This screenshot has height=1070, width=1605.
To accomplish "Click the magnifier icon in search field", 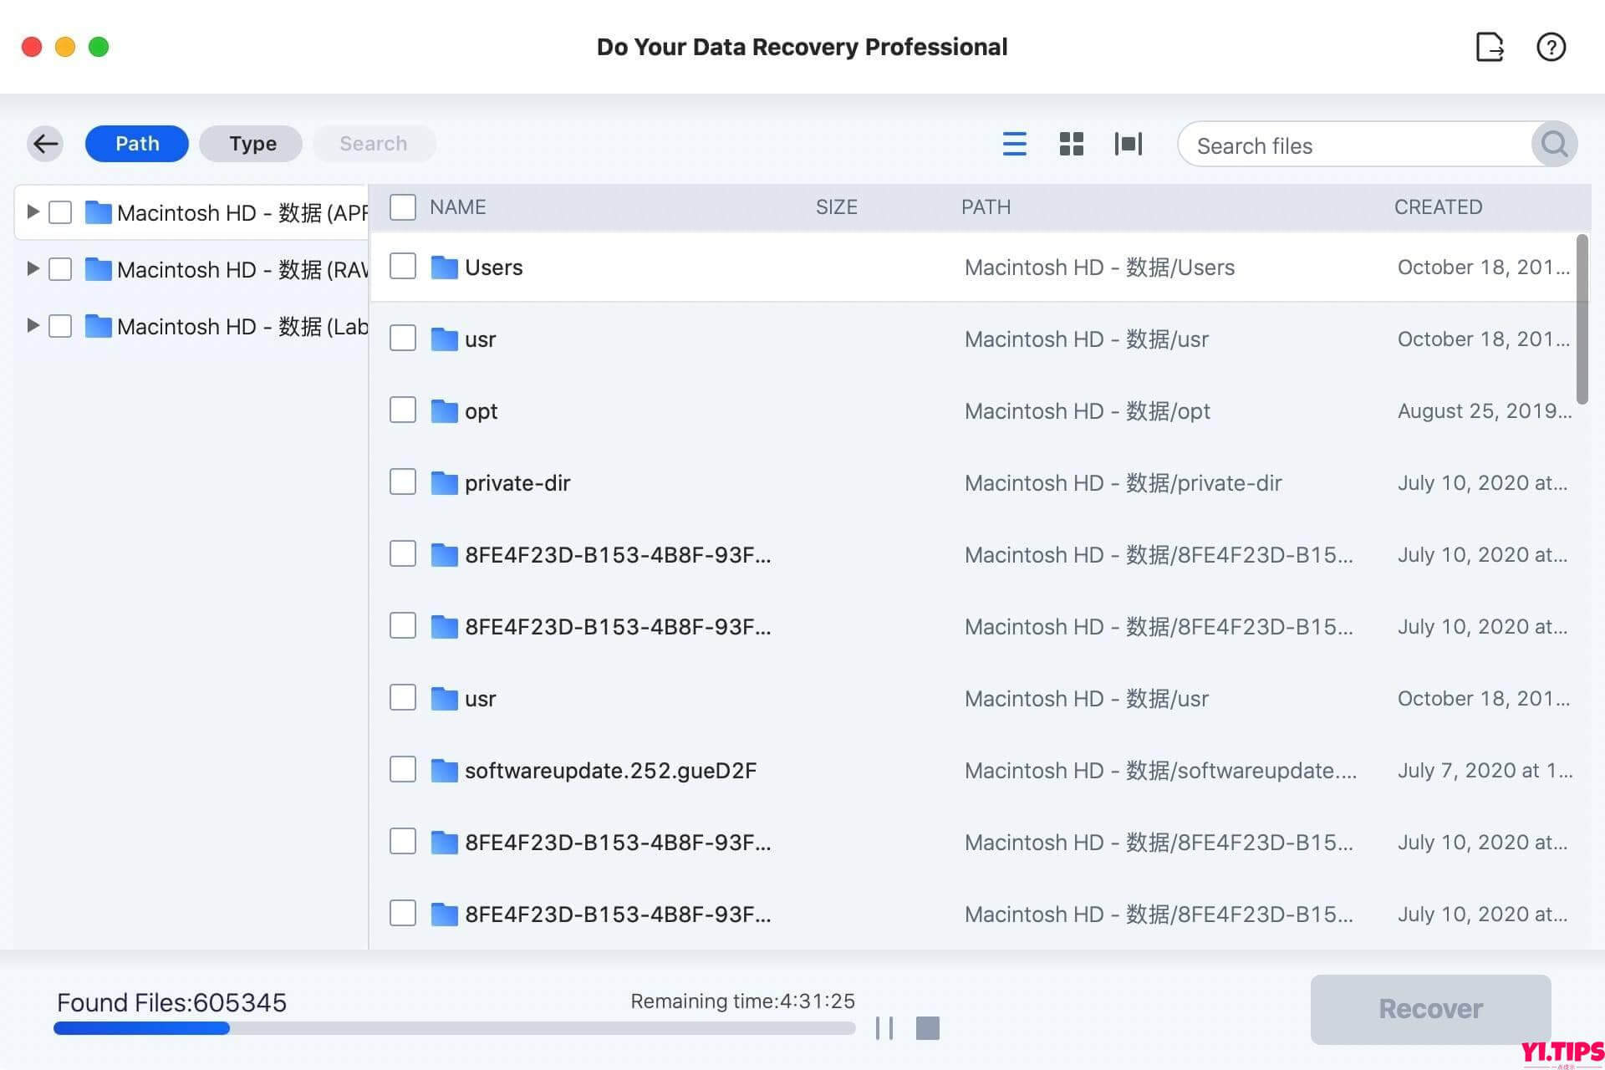I will [1554, 145].
